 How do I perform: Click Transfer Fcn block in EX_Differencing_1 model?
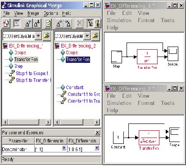pyautogui.click(x=147, y=57)
